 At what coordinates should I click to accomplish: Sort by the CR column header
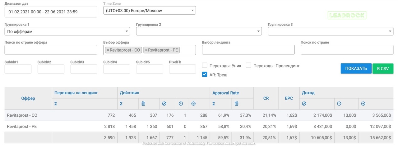(266, 98)
